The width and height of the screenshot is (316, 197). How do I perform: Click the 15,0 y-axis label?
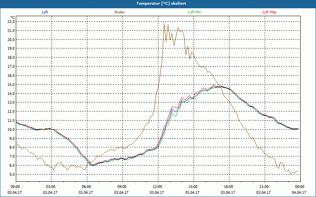11,85
